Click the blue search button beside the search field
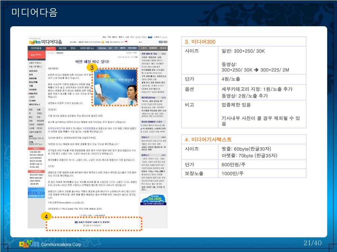337x252 pixels. coord(161,42)
